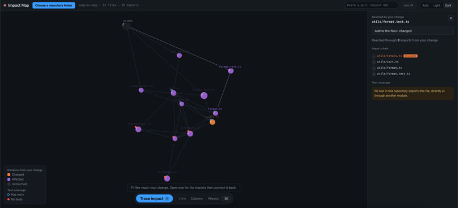The image size is (458, 208).
Task: Select the totals.test.ts graph node
Action: [x=204, y=95]
